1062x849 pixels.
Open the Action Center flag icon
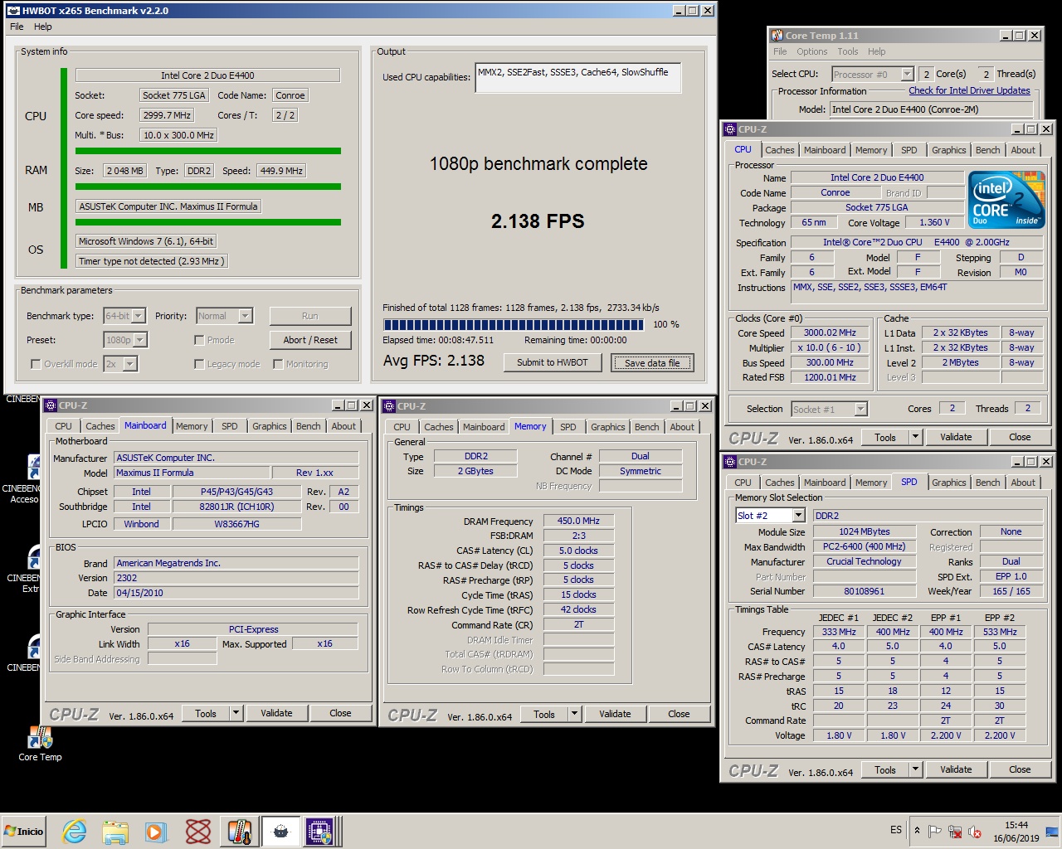pos(935,831)
